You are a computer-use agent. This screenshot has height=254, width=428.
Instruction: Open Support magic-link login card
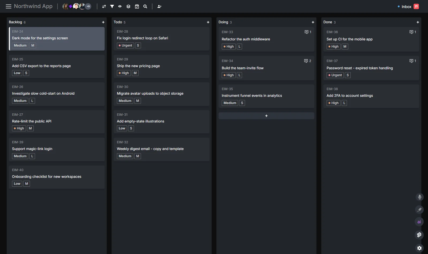(x=57, y=149)
